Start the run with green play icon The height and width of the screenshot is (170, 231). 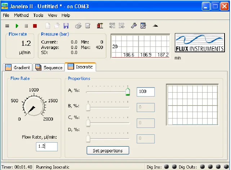pos(17,26)
